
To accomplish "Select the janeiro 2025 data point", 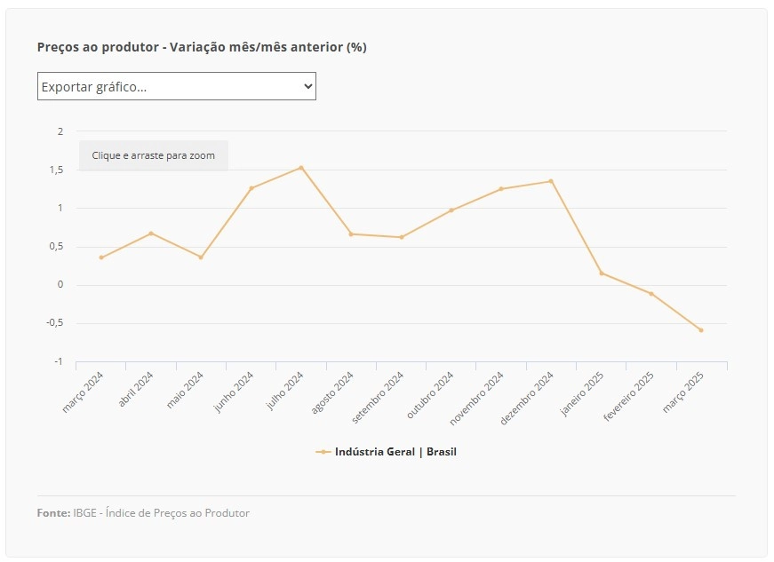I will point(602,273).
